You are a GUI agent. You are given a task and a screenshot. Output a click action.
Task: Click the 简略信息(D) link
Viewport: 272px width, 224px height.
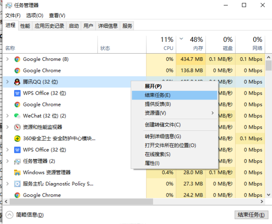pyautogui.click(x=30, y=215)
